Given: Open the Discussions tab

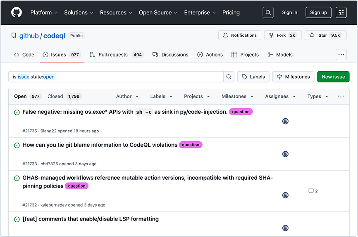Looking at the screenshot, I should (x=170, y=55).
